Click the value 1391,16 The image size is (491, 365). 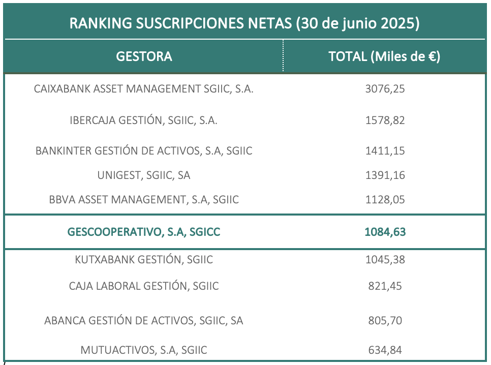(385, 175)
